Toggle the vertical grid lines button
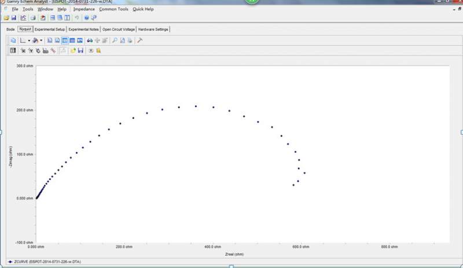463x268 pixels. 72,41
